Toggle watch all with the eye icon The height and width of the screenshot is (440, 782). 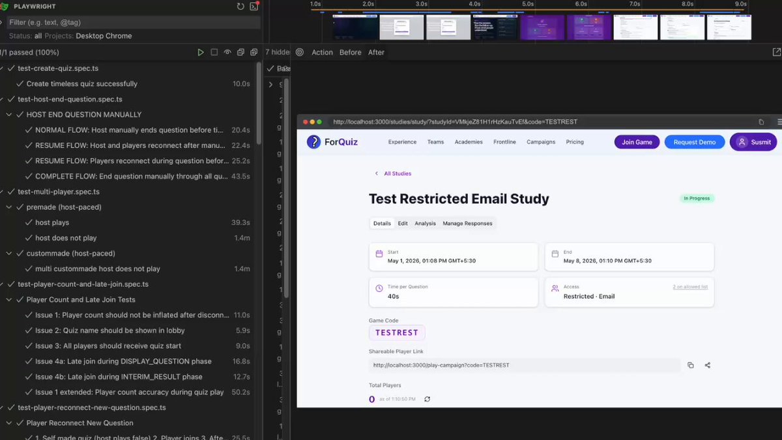coord(227,52)
